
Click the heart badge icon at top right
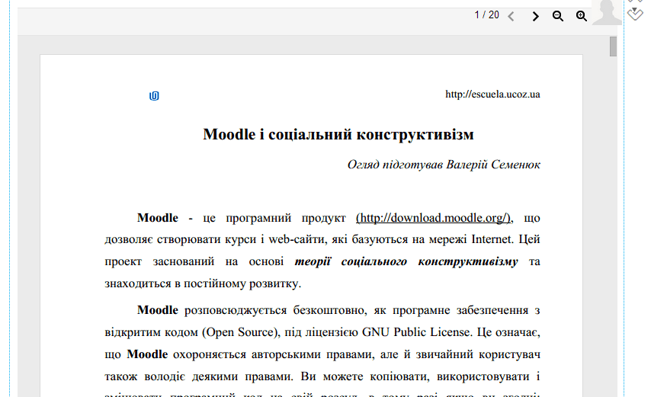(x=635, y=14)
